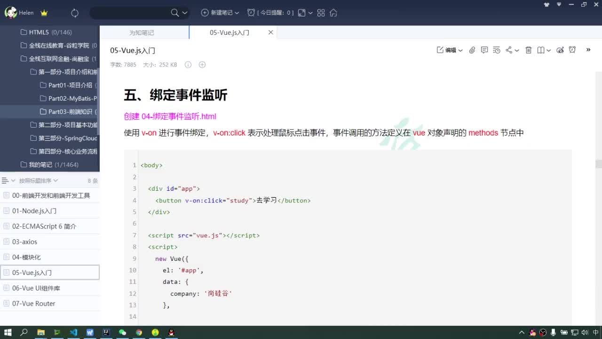Click the palette theme icon in note toolbar
This screenshot has width=602, height=339.
point(560,50)
